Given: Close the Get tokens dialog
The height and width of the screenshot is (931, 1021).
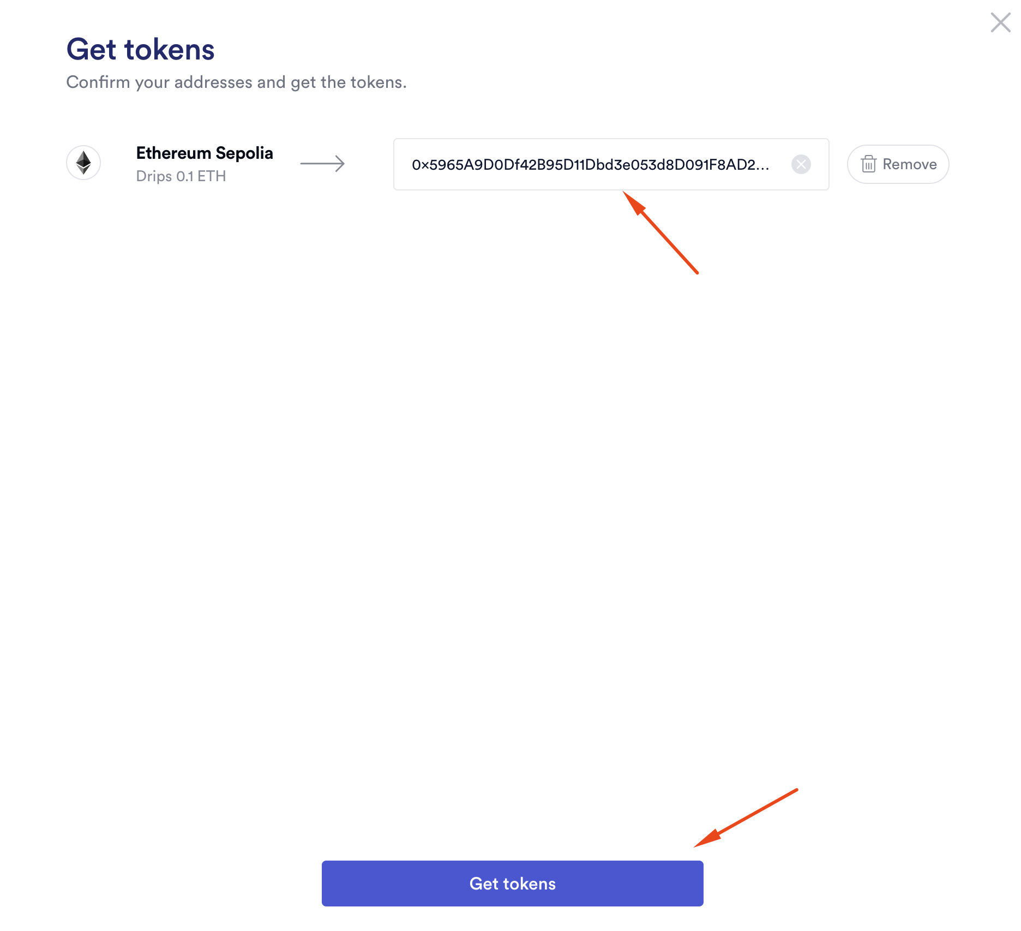Looking at the screenshot, I should point(1000,23).
